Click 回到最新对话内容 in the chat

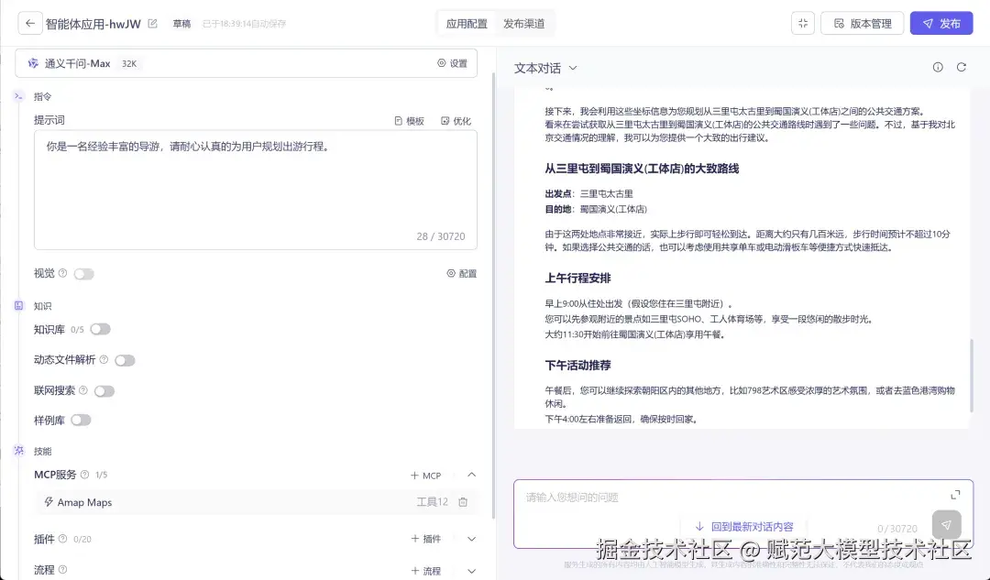(x=742, y=526)
